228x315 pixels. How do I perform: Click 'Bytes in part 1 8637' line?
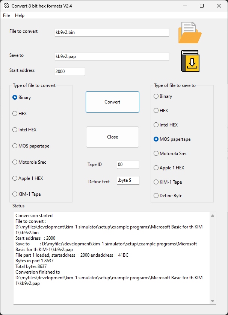(x=35, y=261)
